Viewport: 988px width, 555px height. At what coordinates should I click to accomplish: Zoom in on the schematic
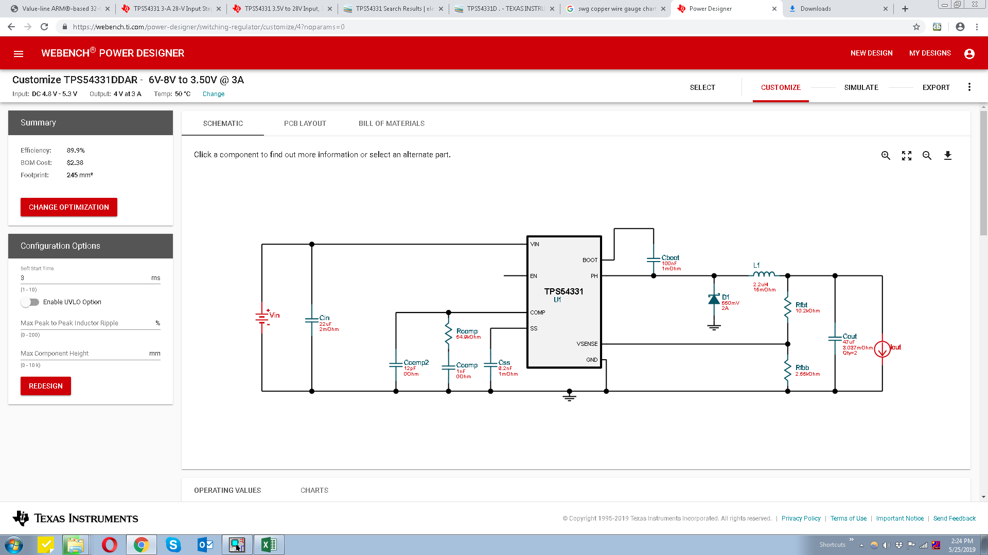(886, 155)
